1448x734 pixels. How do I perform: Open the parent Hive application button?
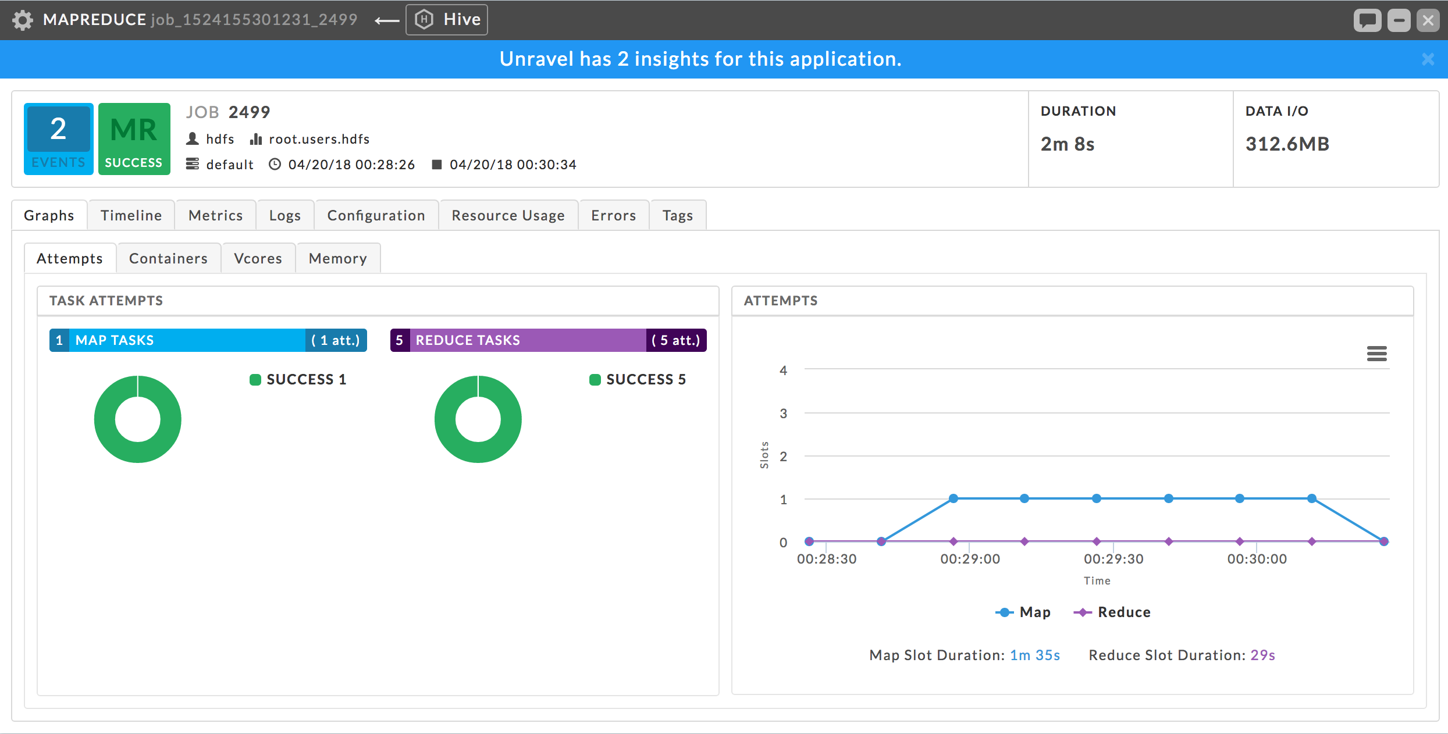[447, 20]
